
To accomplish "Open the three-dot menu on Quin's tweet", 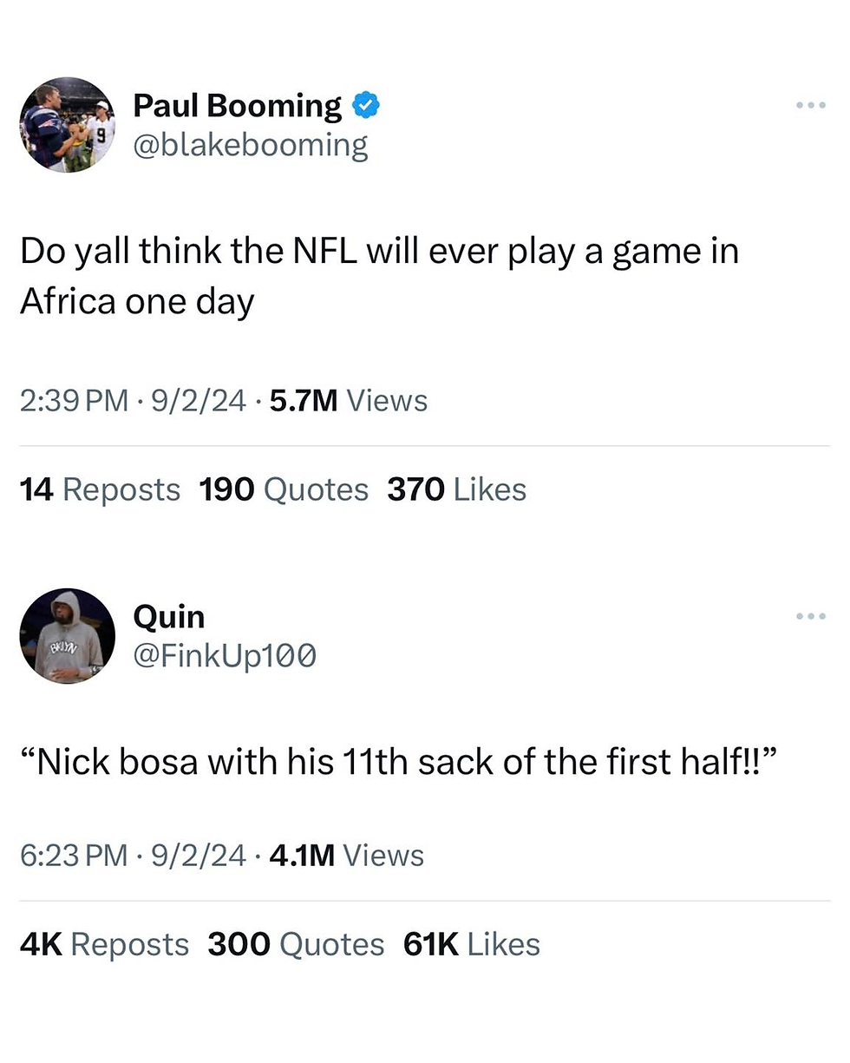I will 810,617.
